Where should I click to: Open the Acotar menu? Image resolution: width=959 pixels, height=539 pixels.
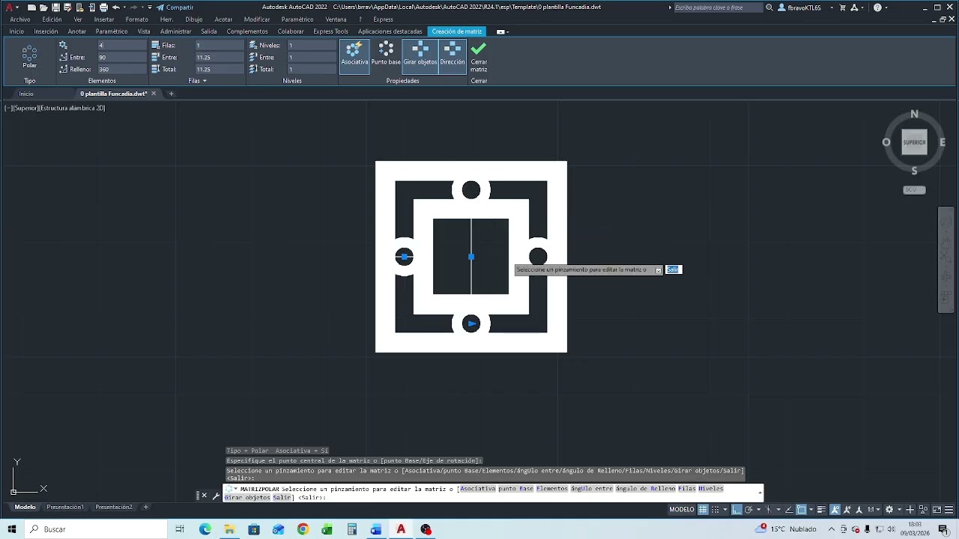(x=223, y=19)
